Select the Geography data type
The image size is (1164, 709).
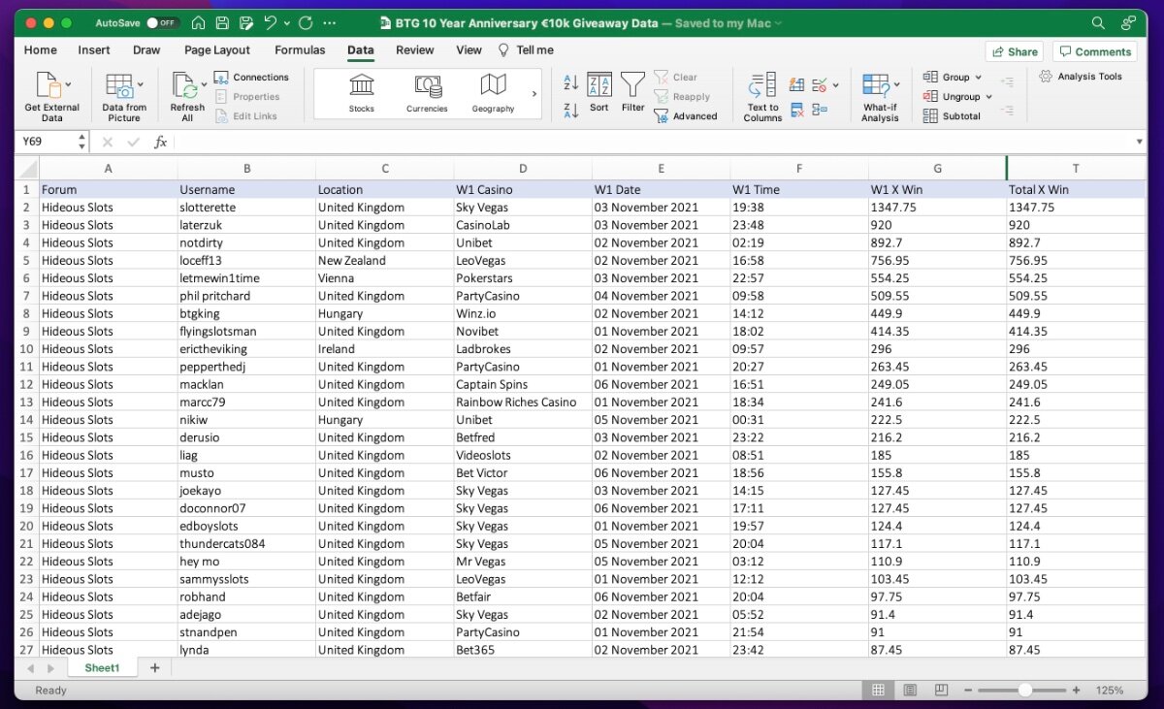pos(493,93)
